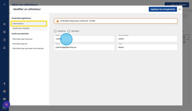Select the Madame radio button

tap(55, 31)
